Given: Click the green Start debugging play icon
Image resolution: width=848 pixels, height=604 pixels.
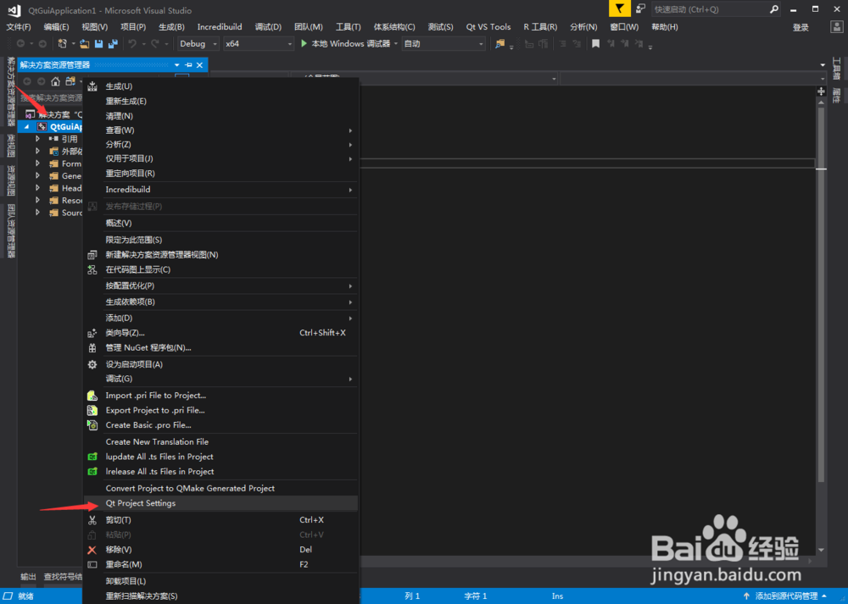Looking at the screenshot, I should tap(304, 43).
